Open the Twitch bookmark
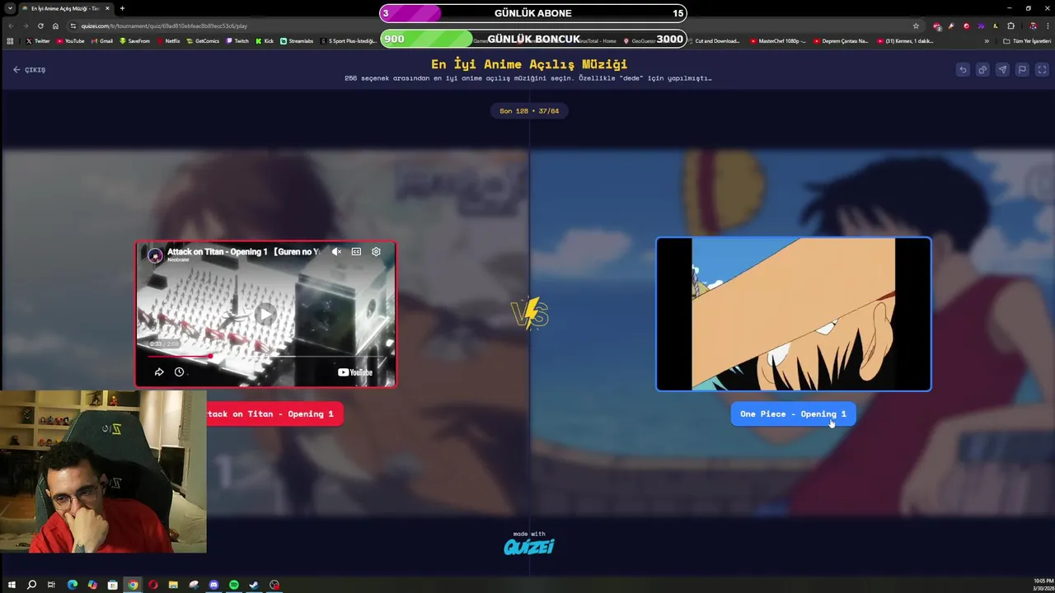The height and width of the screenshot is (593, 1055). 237,41
